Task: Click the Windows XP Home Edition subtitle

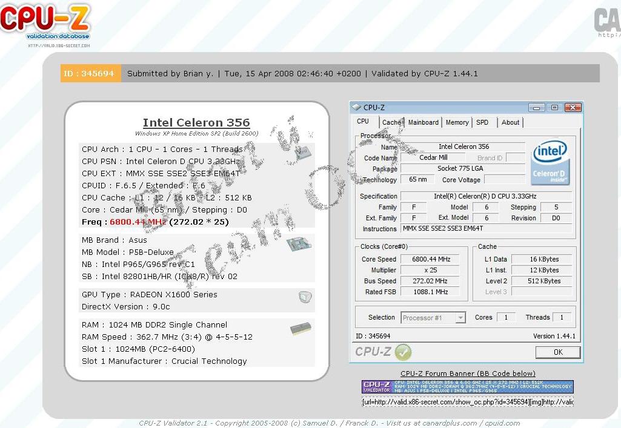Action: point(196,133)
